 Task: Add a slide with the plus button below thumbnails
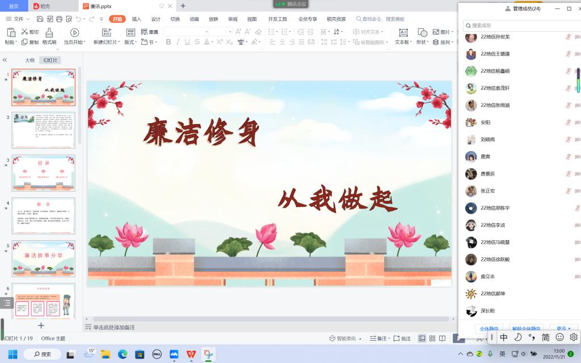(41, 326)
